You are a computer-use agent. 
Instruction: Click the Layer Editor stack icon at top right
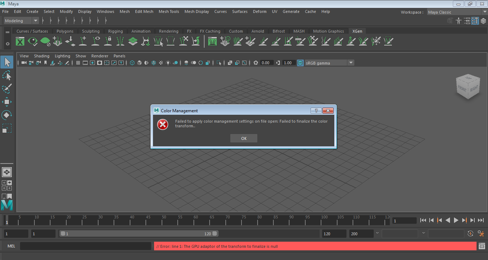pyautogui.click(x=483, y=21)
